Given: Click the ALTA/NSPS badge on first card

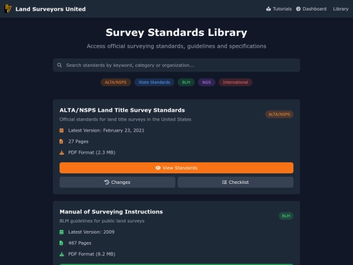Looking at the screenshot, I should [279, 115].
